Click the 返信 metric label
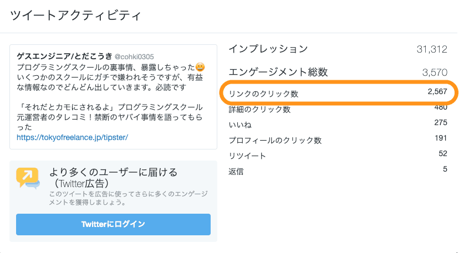The width and height of the screenshot is (459, 253). 236,172
